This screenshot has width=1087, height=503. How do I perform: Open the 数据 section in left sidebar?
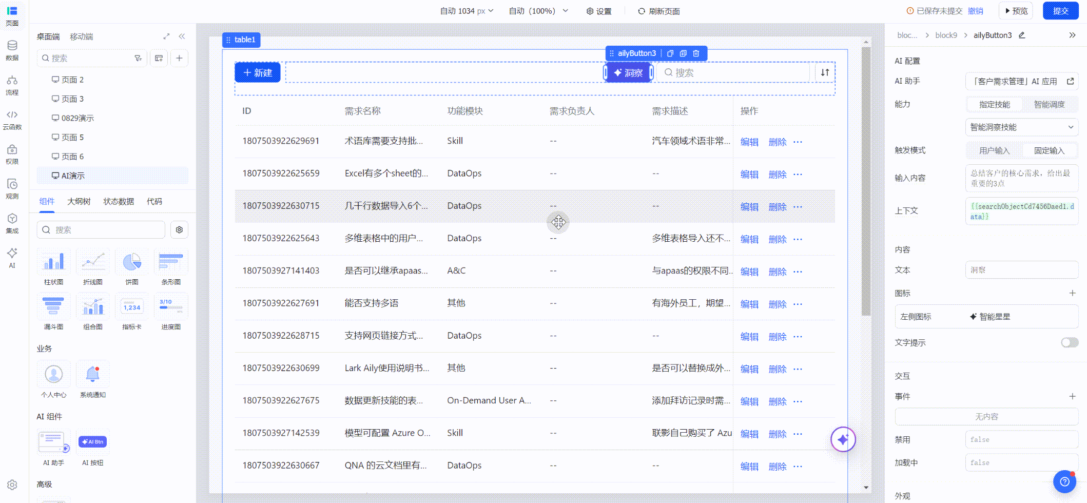12,50
